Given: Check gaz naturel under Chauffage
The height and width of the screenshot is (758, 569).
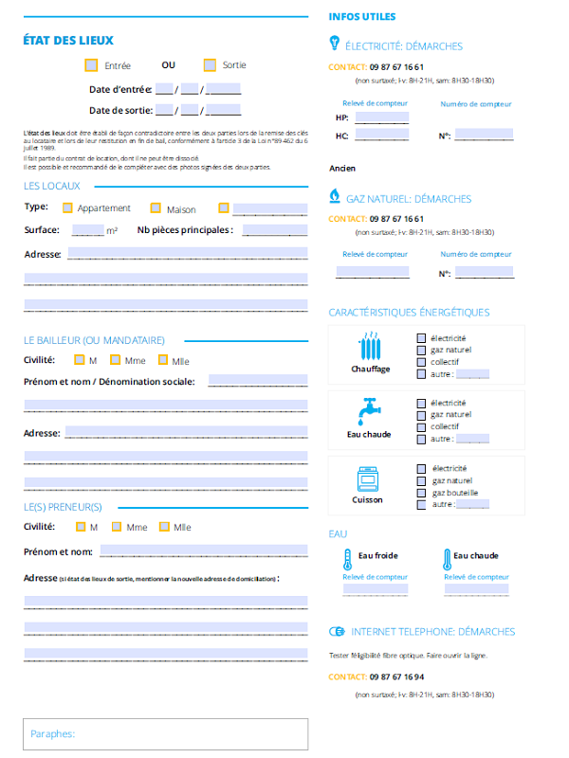Looking at the screenshot, I should coord(421,350).
